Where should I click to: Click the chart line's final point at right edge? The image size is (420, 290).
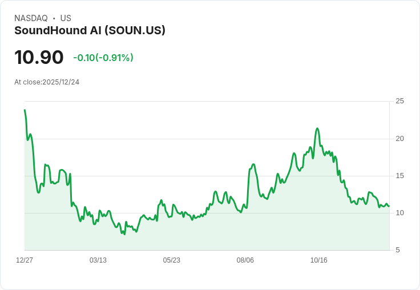point(389,206)
